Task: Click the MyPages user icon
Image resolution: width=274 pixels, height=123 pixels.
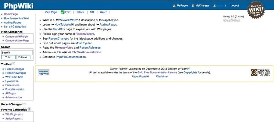Action: point(174,5)
